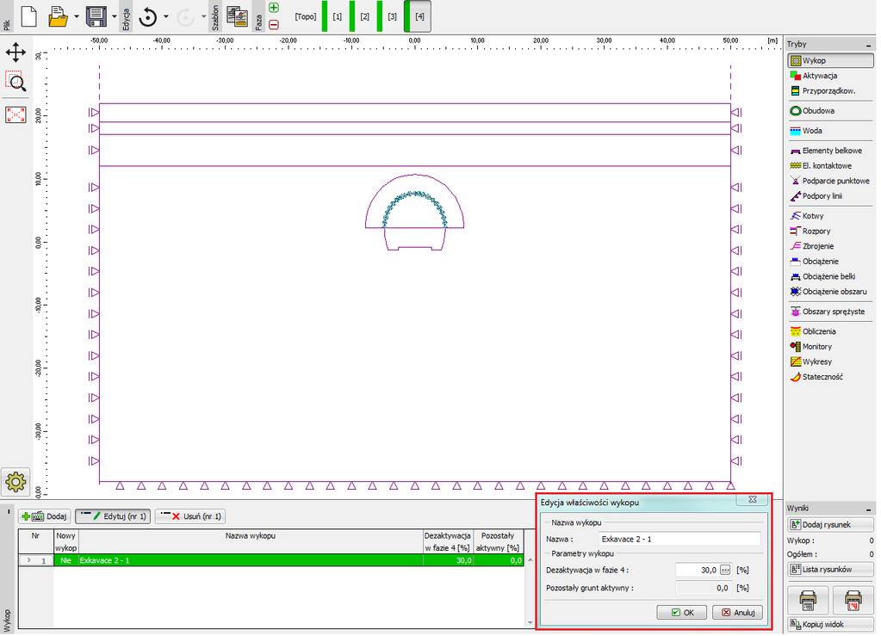Collapse the Wyniki panel
This screenshot has width=881, height=636.
click(x=869, y=509)
